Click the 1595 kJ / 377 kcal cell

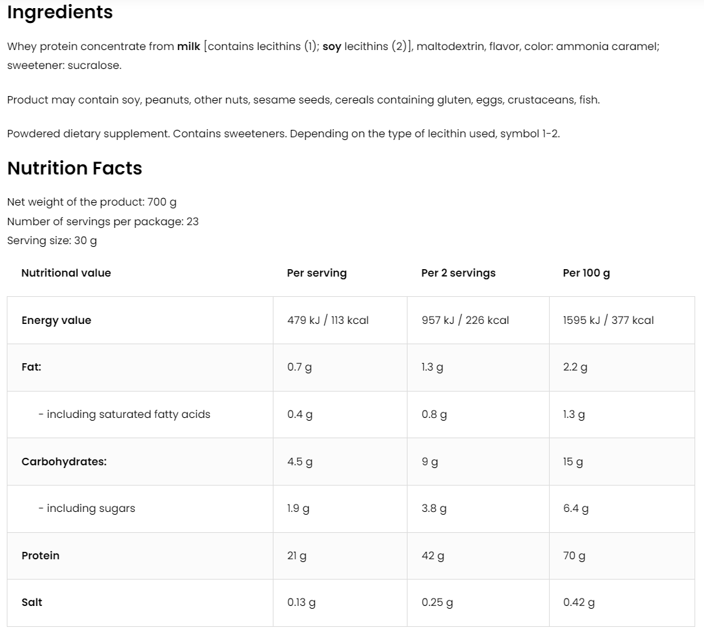pos(608,321)
